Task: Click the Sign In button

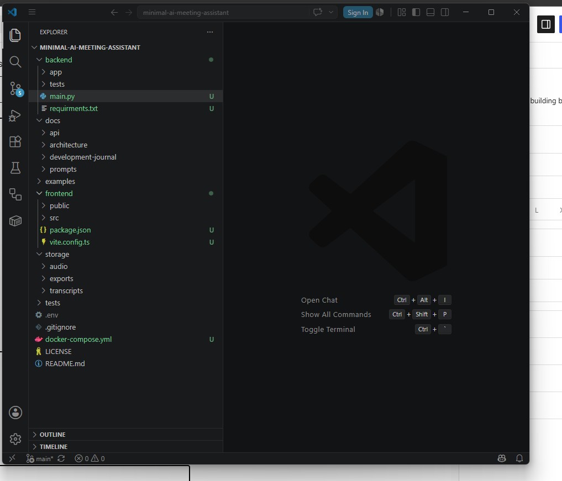Action: pos(358,13)
